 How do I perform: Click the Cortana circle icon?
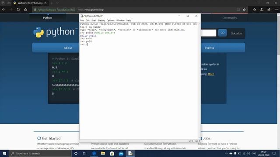pos(76,153)
